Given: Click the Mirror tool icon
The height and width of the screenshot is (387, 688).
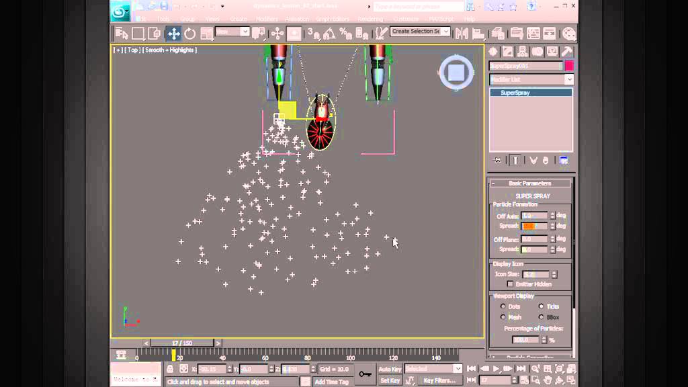Looking at the screenshot, I should (462, 34).
